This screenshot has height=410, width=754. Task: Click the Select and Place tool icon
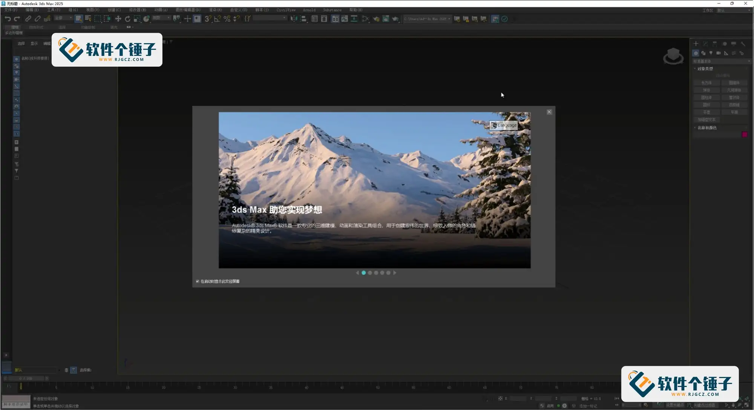tap(146, 19)
